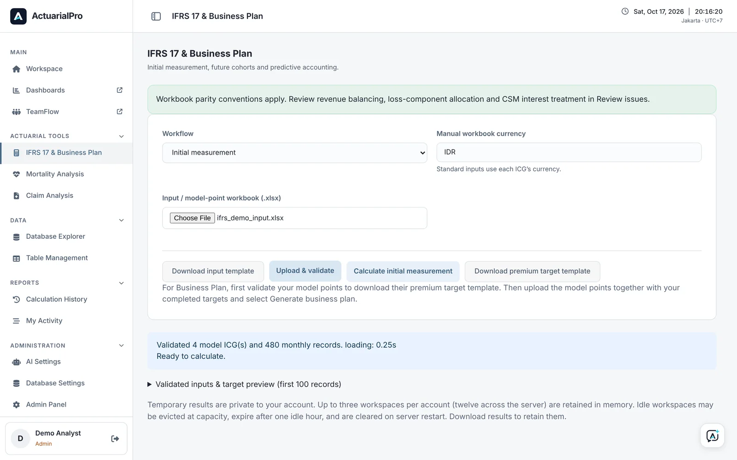The width and height of the screenshot is (737, 460).
Task: Click the Workspace home icon
Action: pyautogui.click(x=17, y=69)
